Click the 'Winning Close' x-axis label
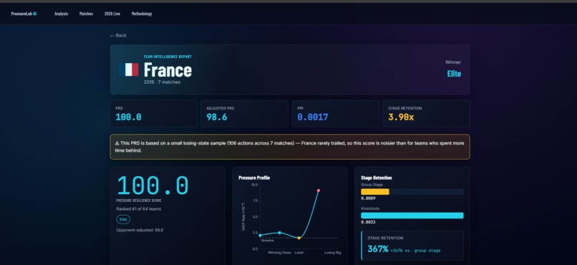 pyautogui.click(x=280, y=253)
